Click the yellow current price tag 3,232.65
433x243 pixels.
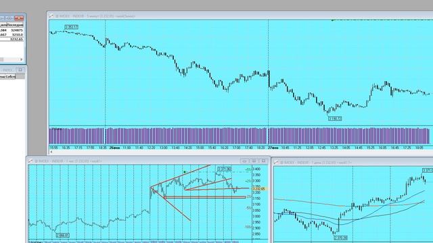[259, 189]
